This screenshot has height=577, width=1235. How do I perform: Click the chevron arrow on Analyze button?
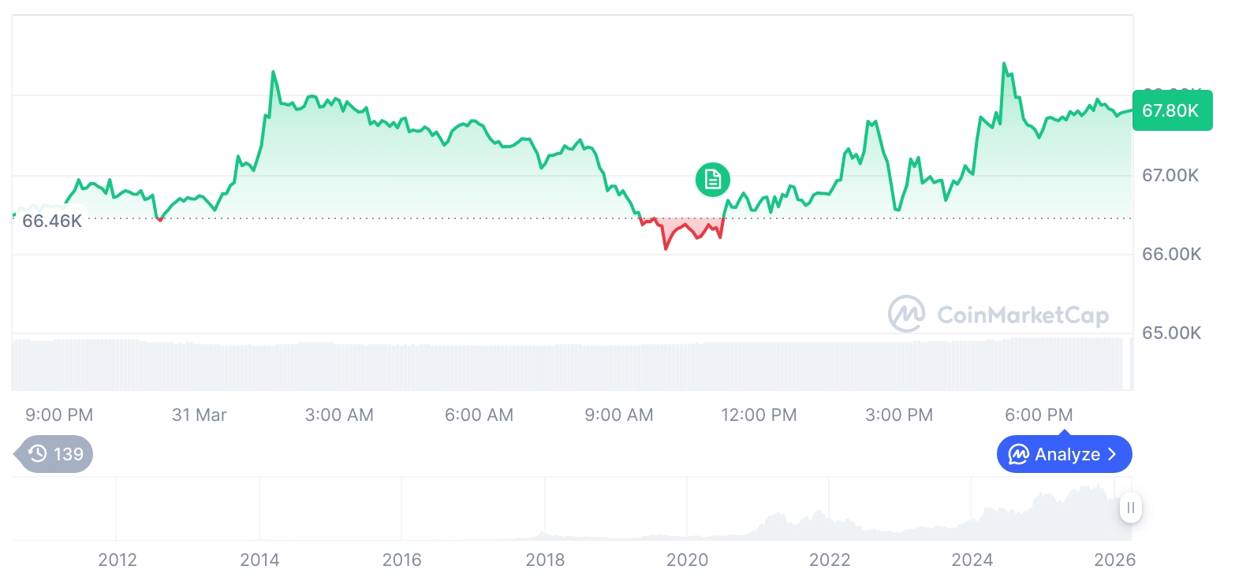1112,455
